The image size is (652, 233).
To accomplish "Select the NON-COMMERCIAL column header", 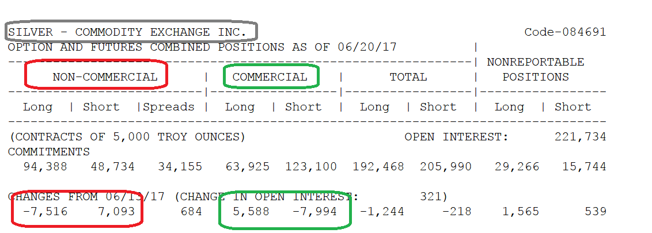I will (x=105, y=77).
